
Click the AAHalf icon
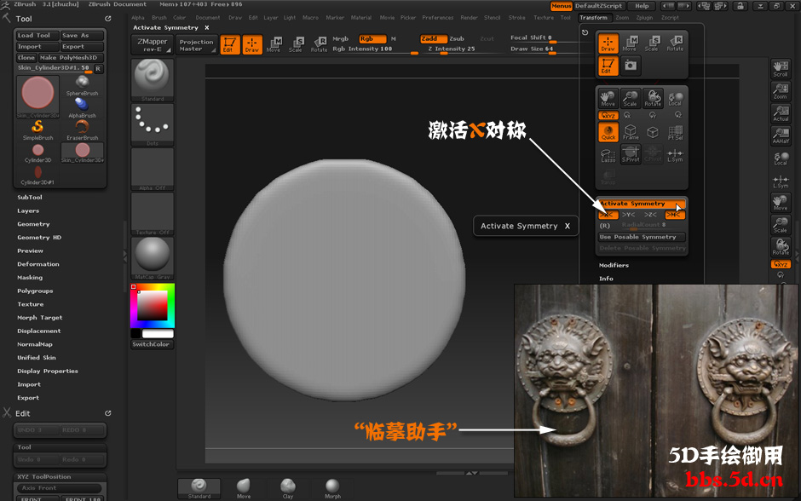(780, 135)
